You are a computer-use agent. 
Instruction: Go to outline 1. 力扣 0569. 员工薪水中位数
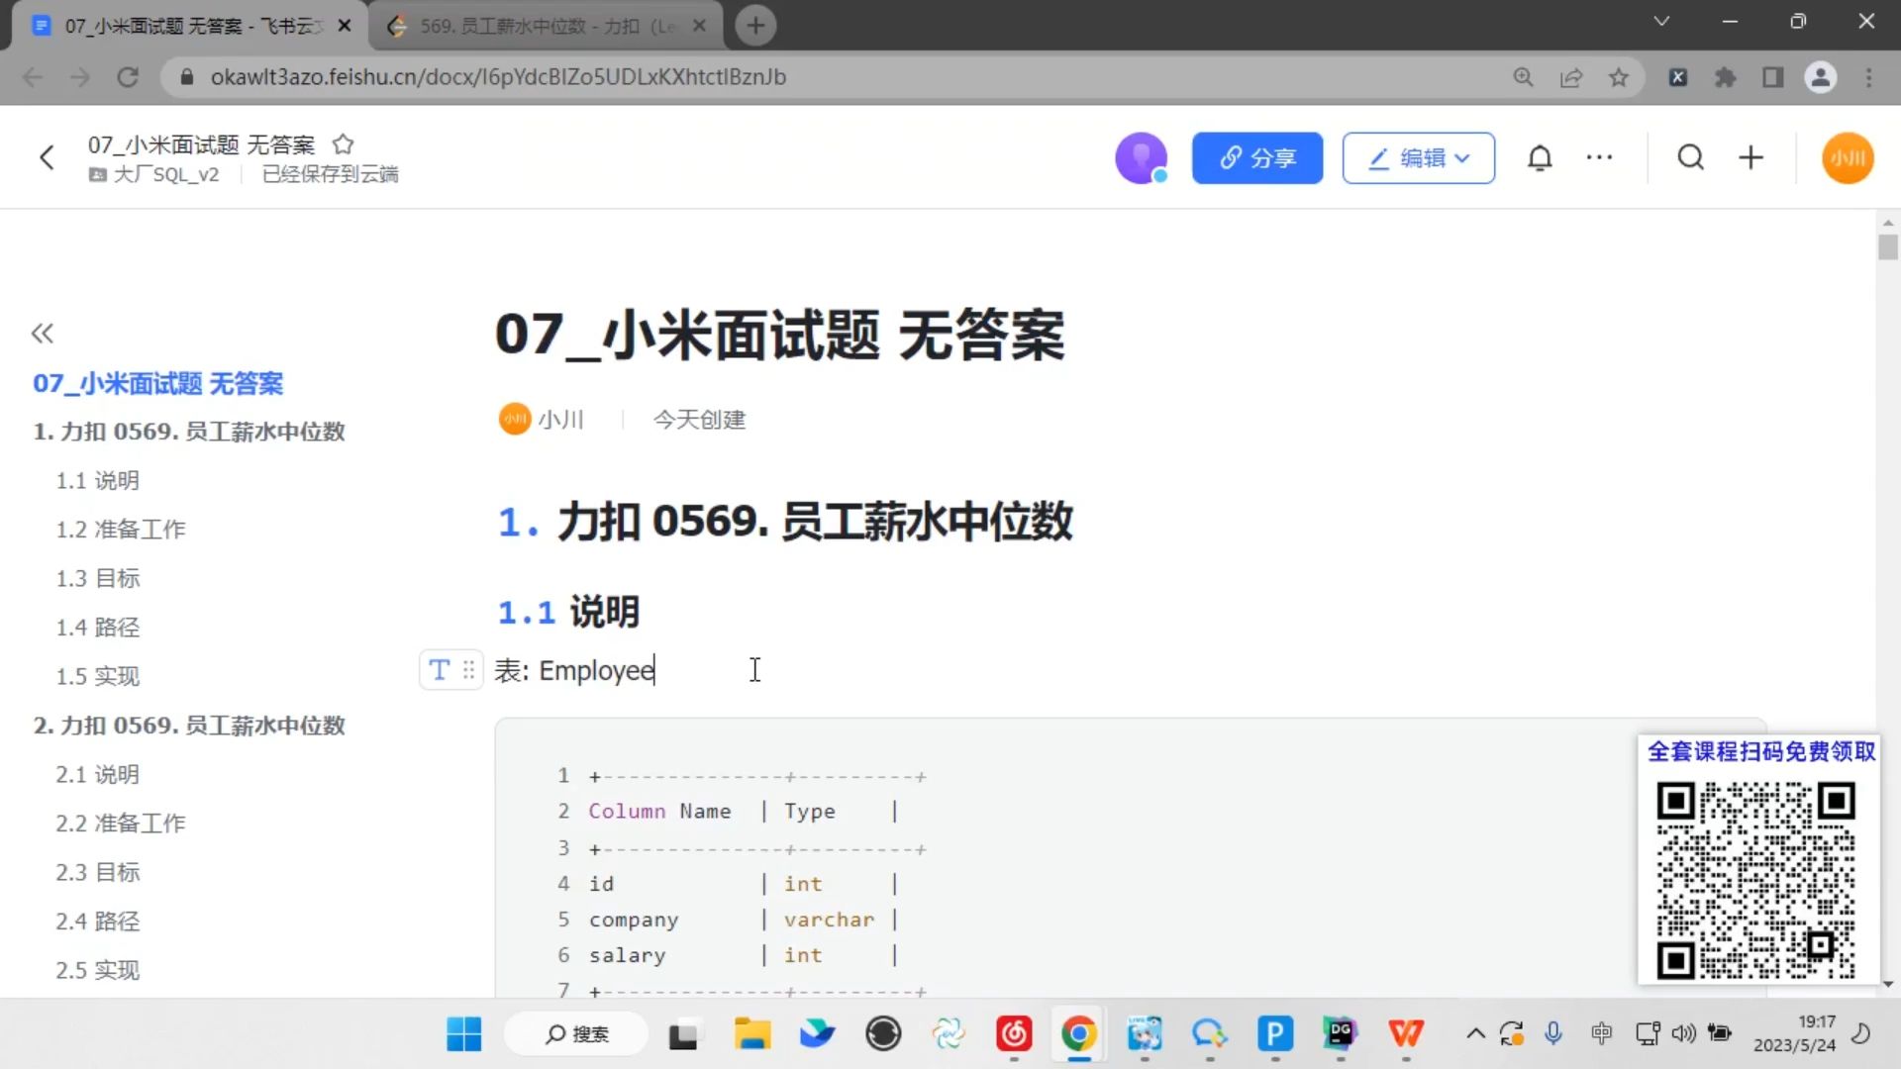pos(188,432)
